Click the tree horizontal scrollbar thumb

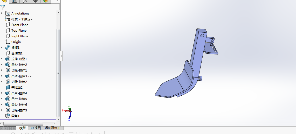(x=23, y=124)
